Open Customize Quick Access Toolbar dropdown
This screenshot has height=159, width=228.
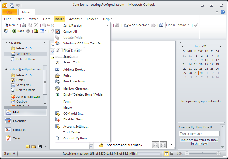tap(24, 6)
